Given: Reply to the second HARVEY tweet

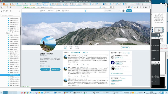Looking at the screenshot, I should point(69,76).
